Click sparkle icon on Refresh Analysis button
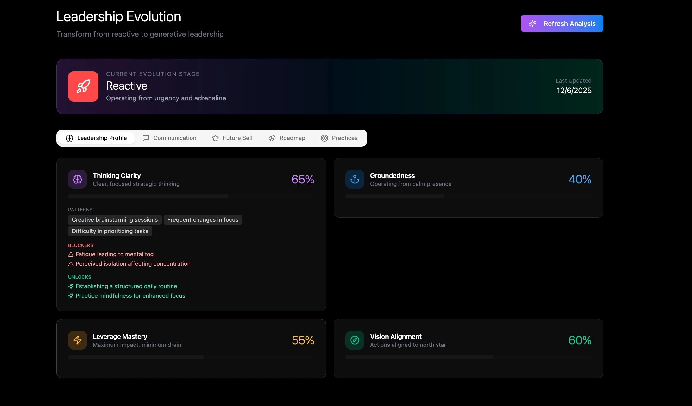692x406 pixels. point(532,23)
